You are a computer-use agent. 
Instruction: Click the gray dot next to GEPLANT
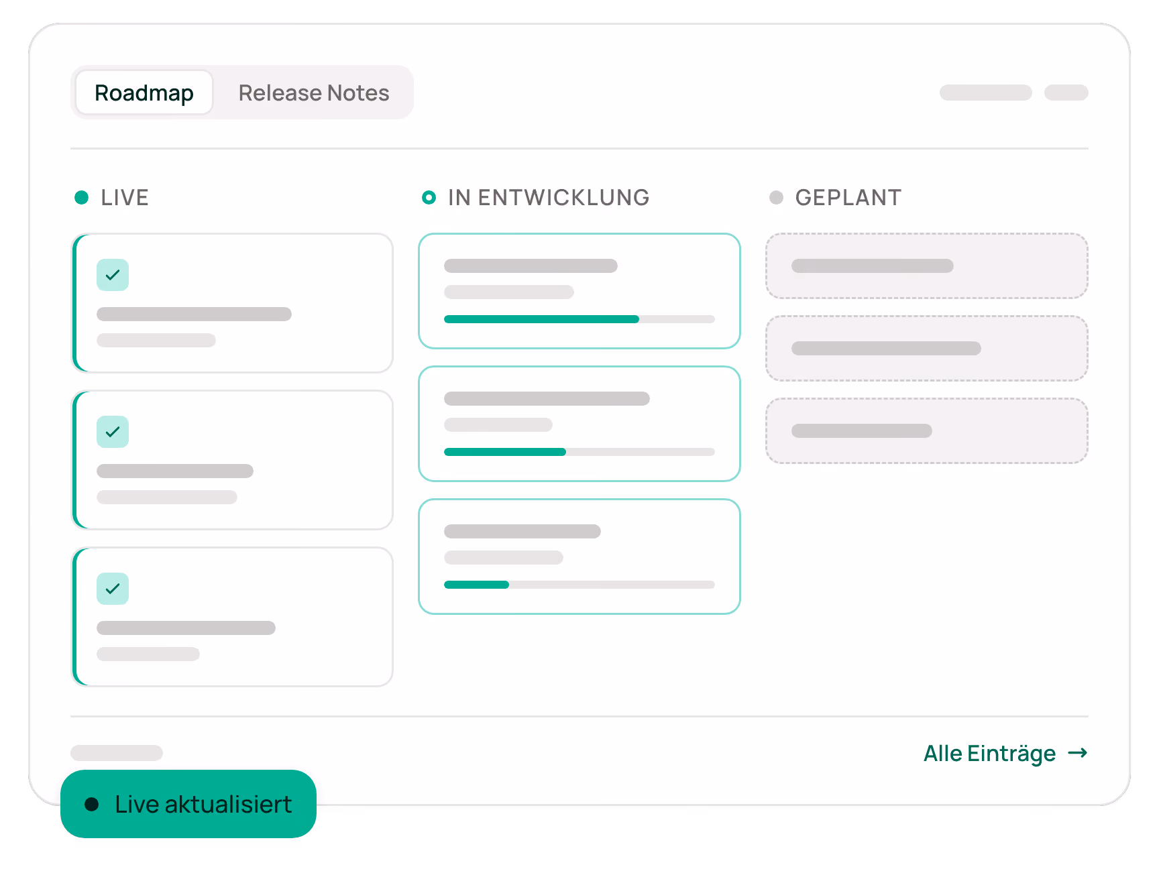pyautogui.click(x=776, y=197)
